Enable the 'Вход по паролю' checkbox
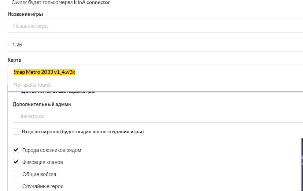The height and width of the screenshot is (191, 303). pyautogui.click(x=16, y=131)
